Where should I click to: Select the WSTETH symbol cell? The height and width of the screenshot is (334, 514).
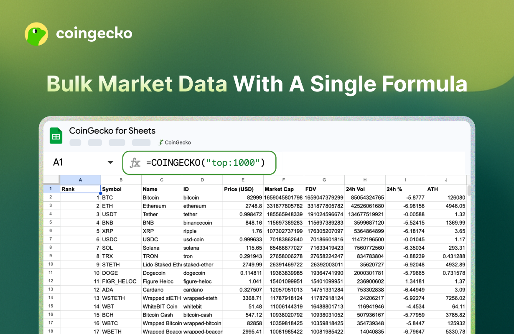click(x=121, y=298)
